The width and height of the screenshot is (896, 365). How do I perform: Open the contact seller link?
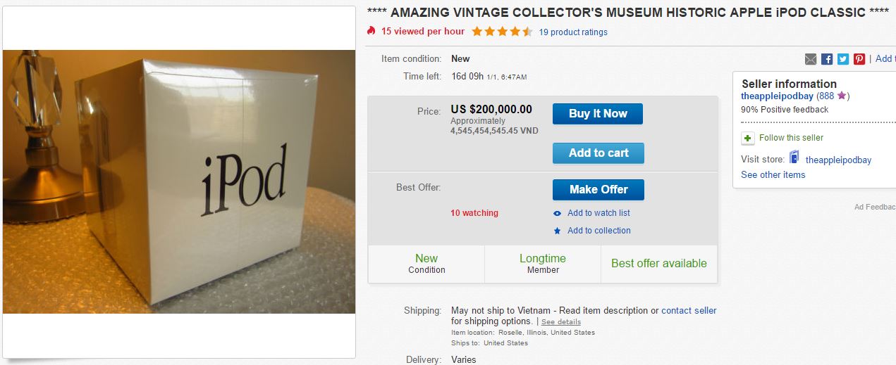tap(689, 310)
